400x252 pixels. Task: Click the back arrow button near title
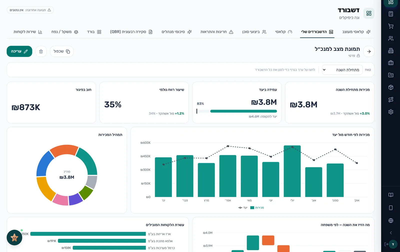pos(369,51)
